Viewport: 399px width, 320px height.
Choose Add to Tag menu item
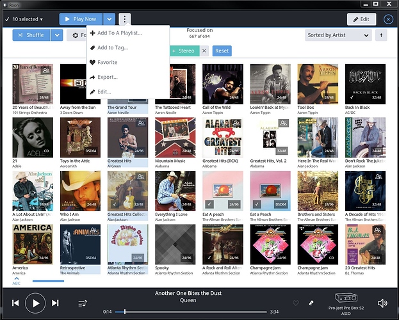click(128, 48)
